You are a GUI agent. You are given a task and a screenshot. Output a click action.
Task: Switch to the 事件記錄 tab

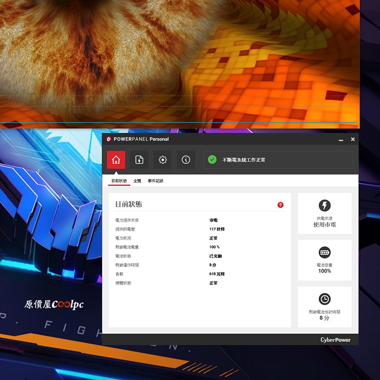pos(155,181)
